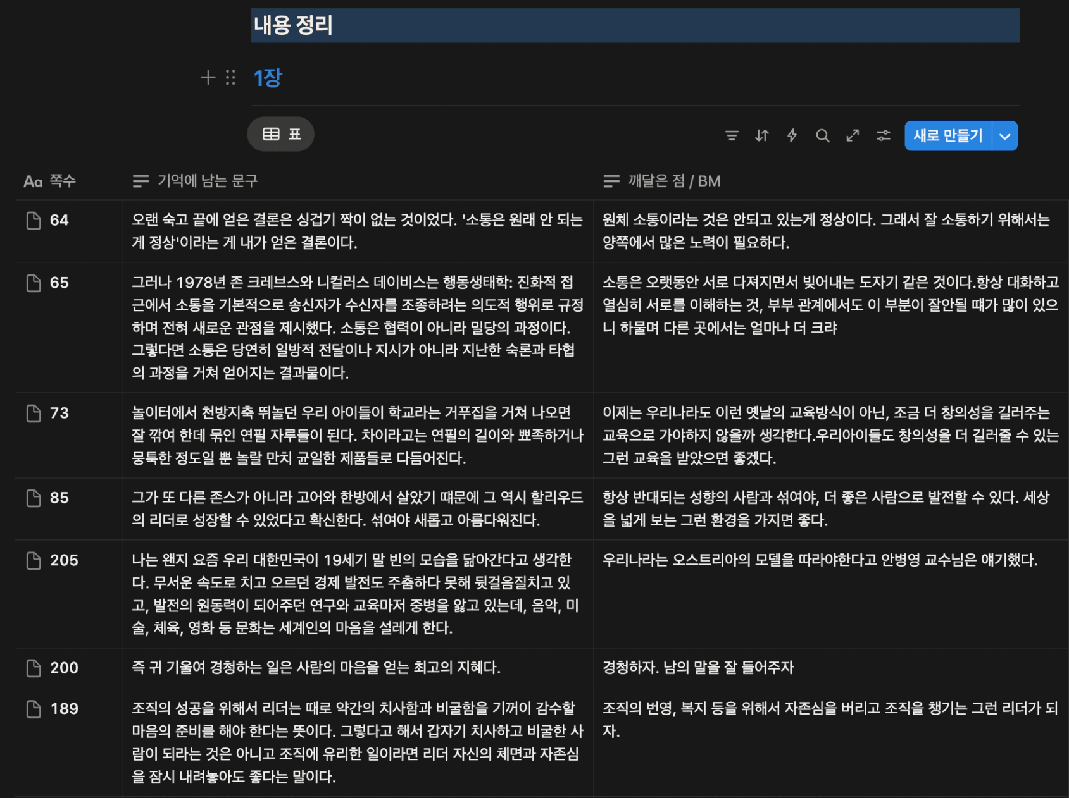Open 기억에 남는 문구 column header

(x=196, y=181)
